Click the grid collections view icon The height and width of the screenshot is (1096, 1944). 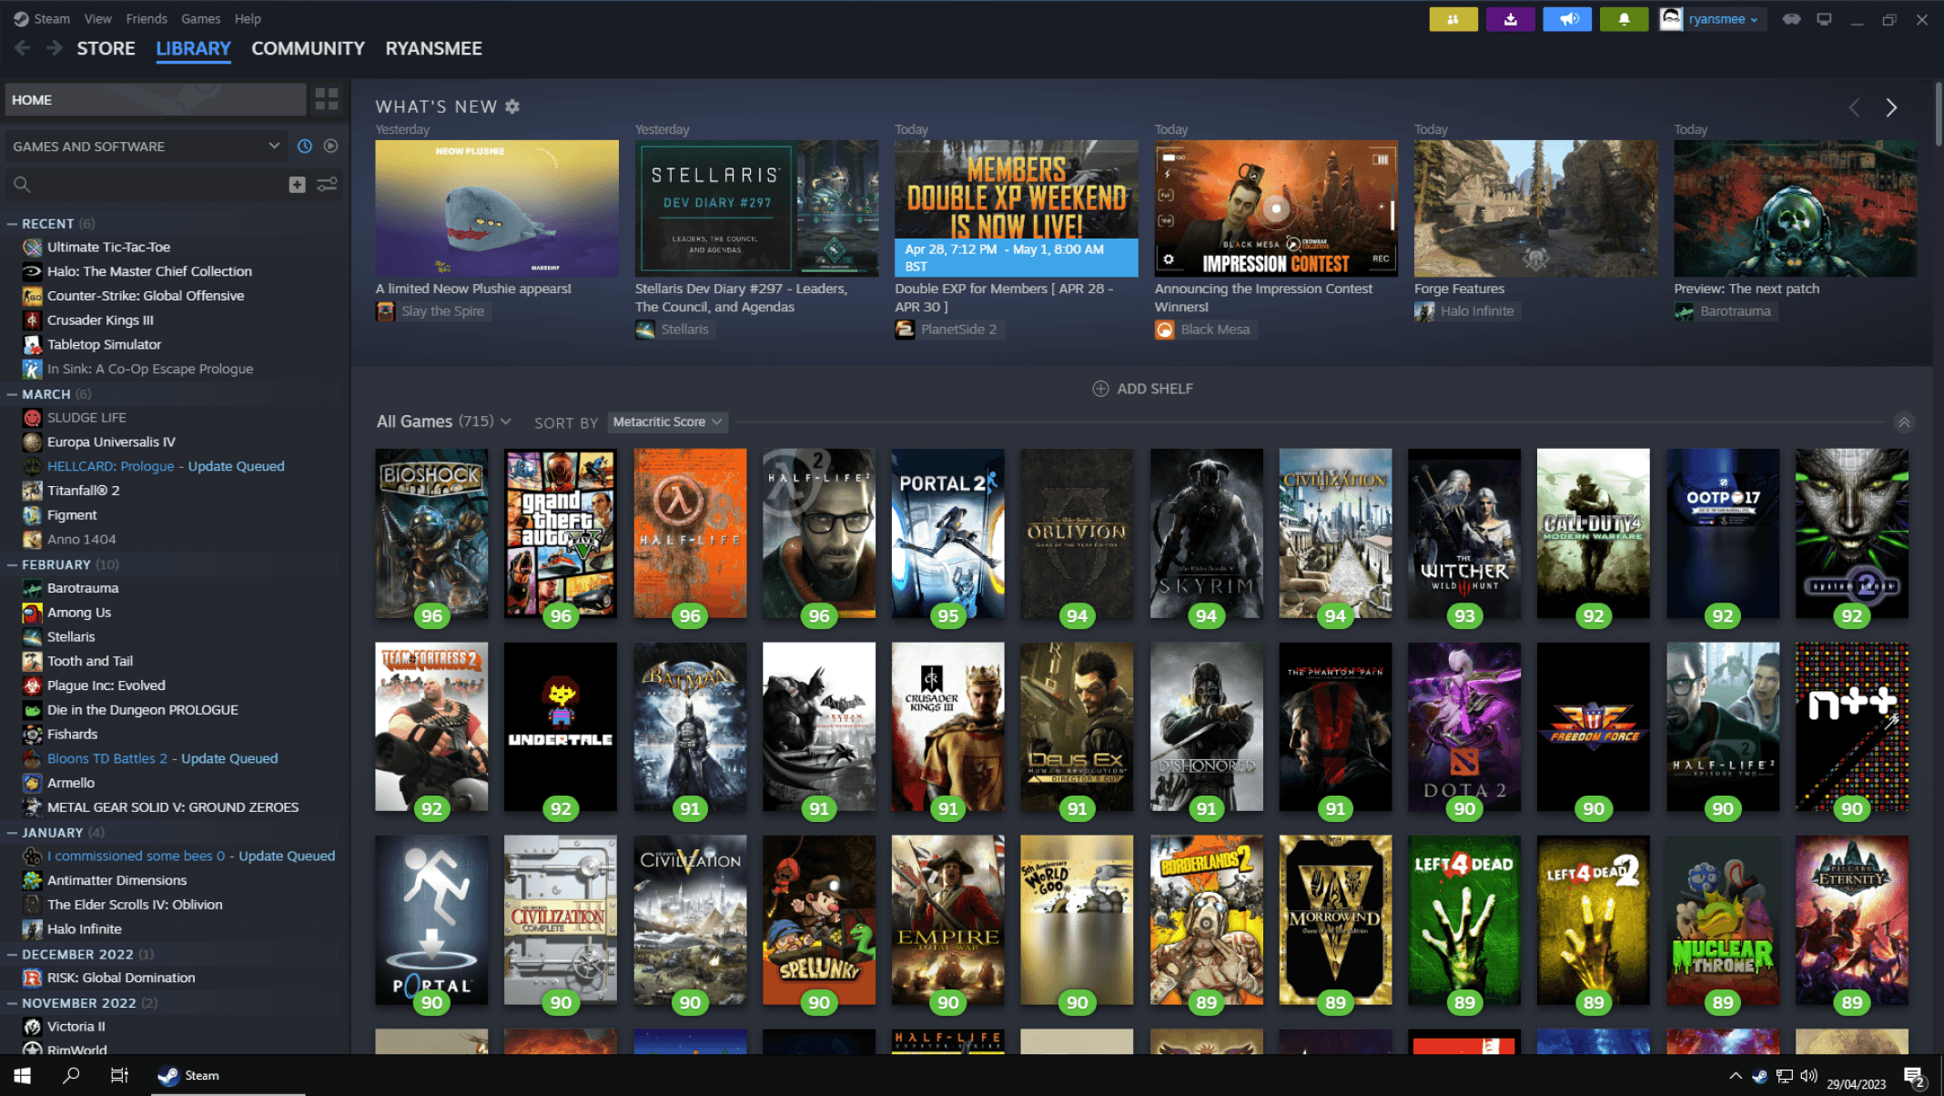327,99
